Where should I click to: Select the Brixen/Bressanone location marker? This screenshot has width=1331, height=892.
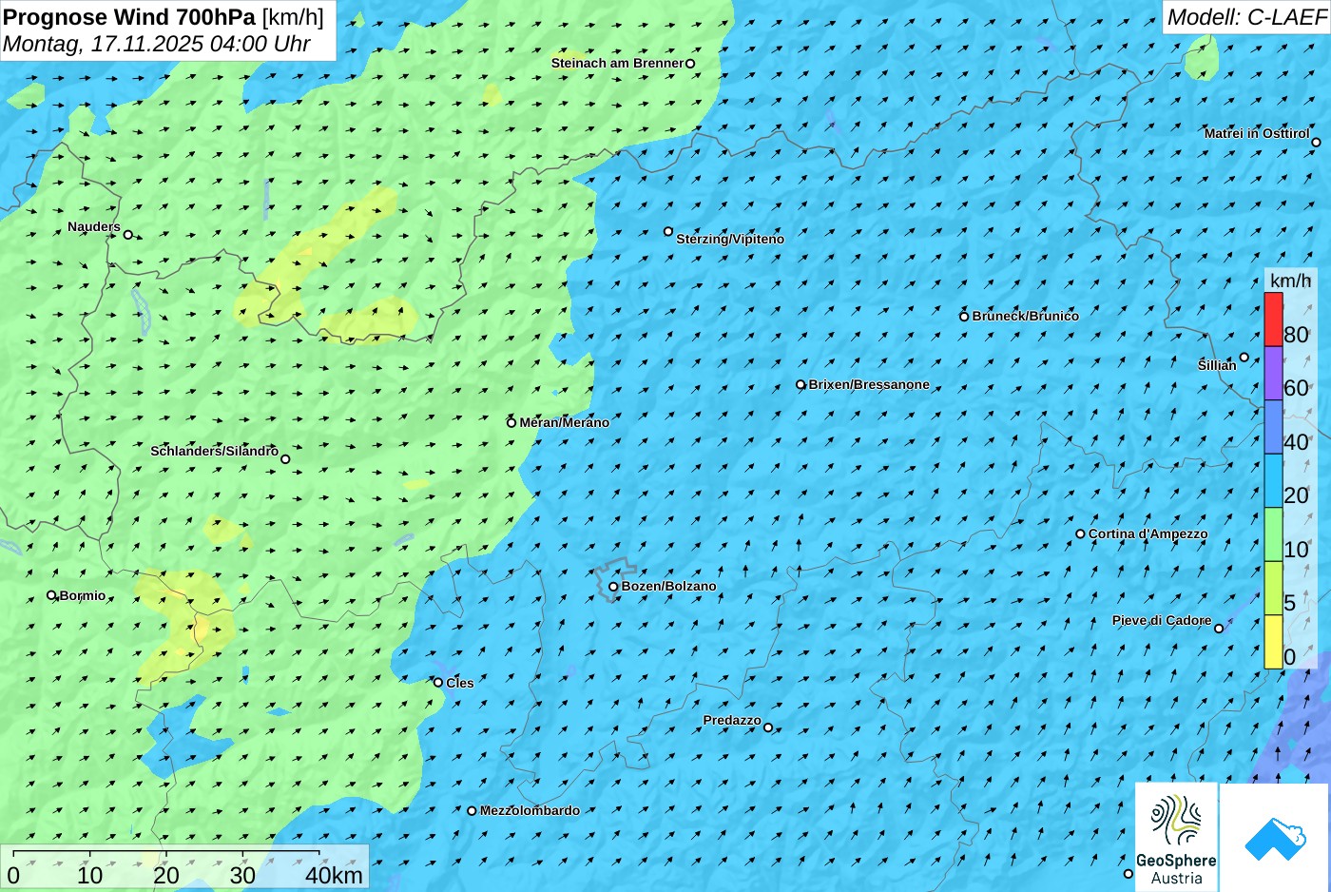click(801, 385)
